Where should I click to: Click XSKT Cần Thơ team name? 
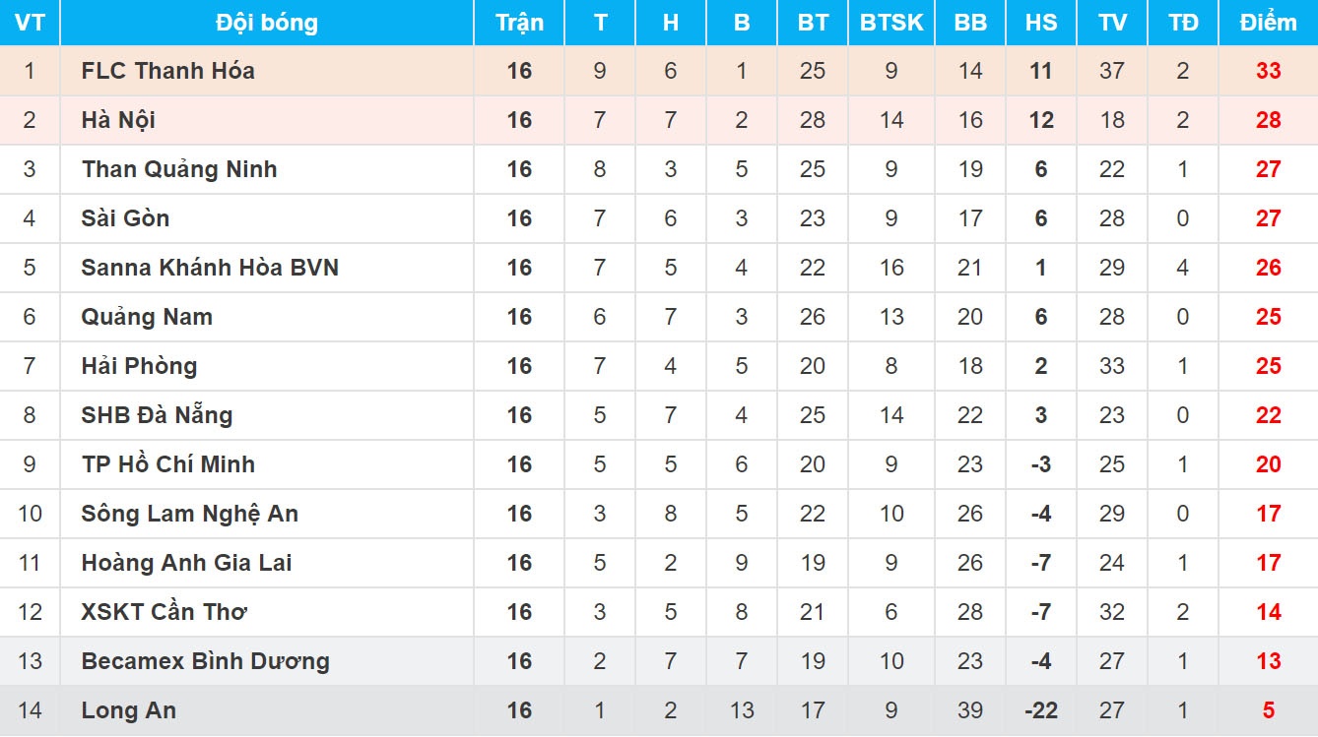coord(164,612)
